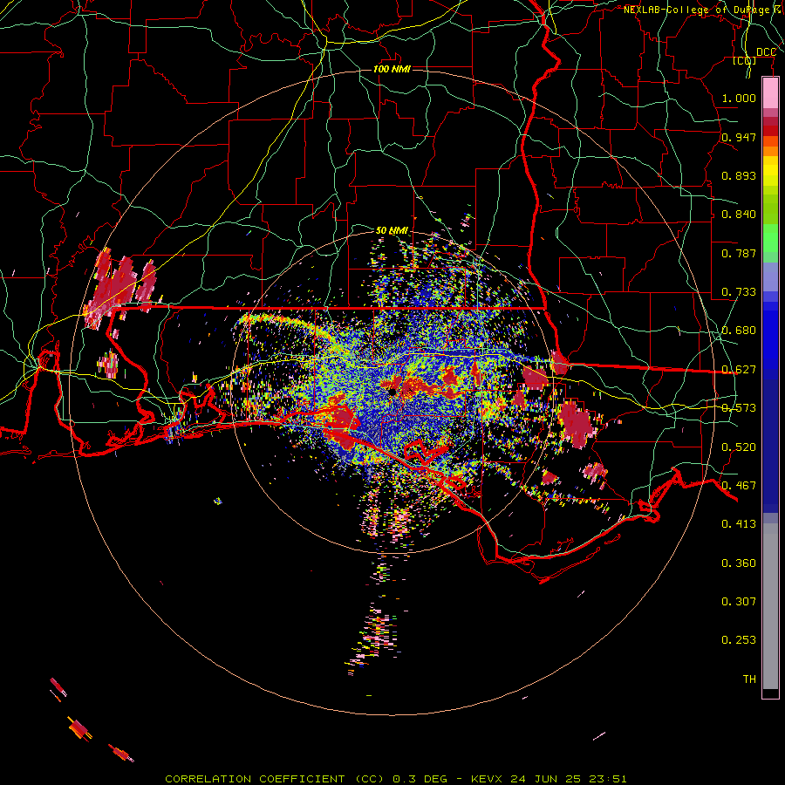Screen dimensions: 785x785
Task: Click the 0.733 color scale value
Action: pyautogui.click(x=739, y=292)
